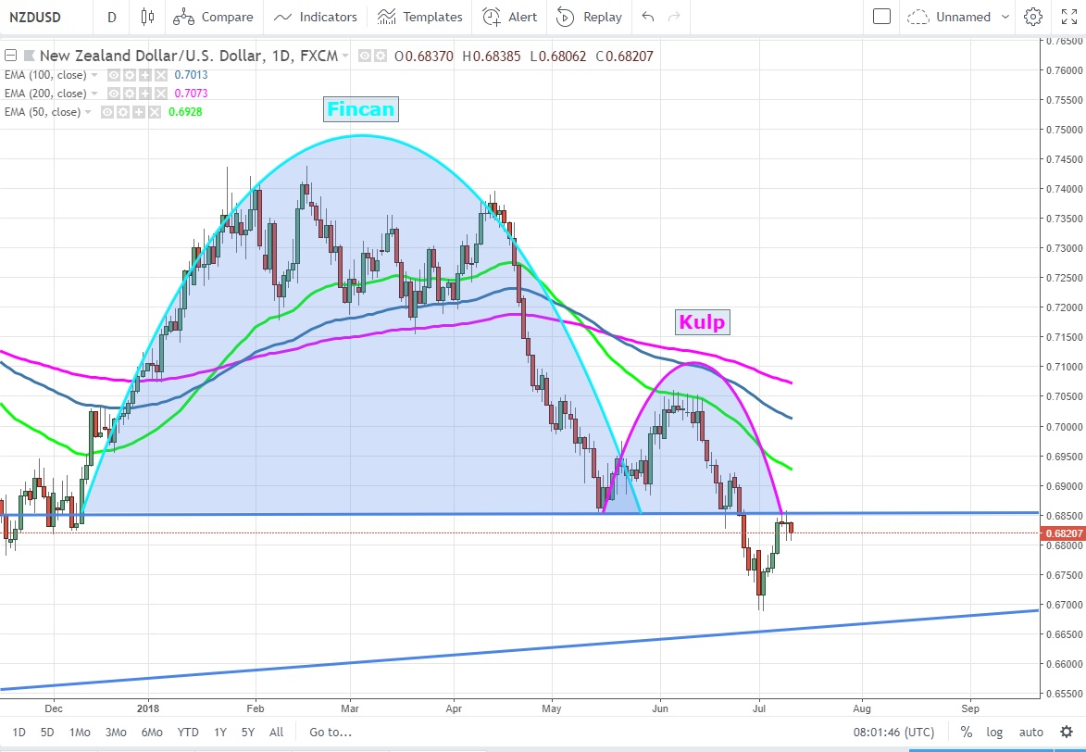
Task: Open the Indicators menu
Action: 316,17
